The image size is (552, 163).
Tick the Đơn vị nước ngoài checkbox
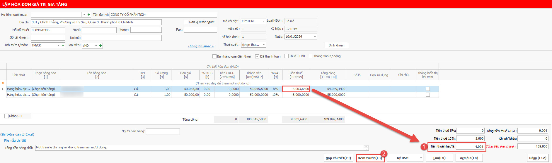[x=186, y=22]
